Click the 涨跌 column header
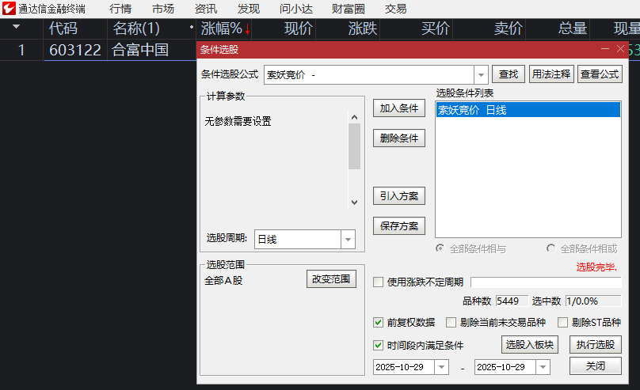The height and width of the screenshot is (390, 640). pyautogui.click(x=363, y=28)
